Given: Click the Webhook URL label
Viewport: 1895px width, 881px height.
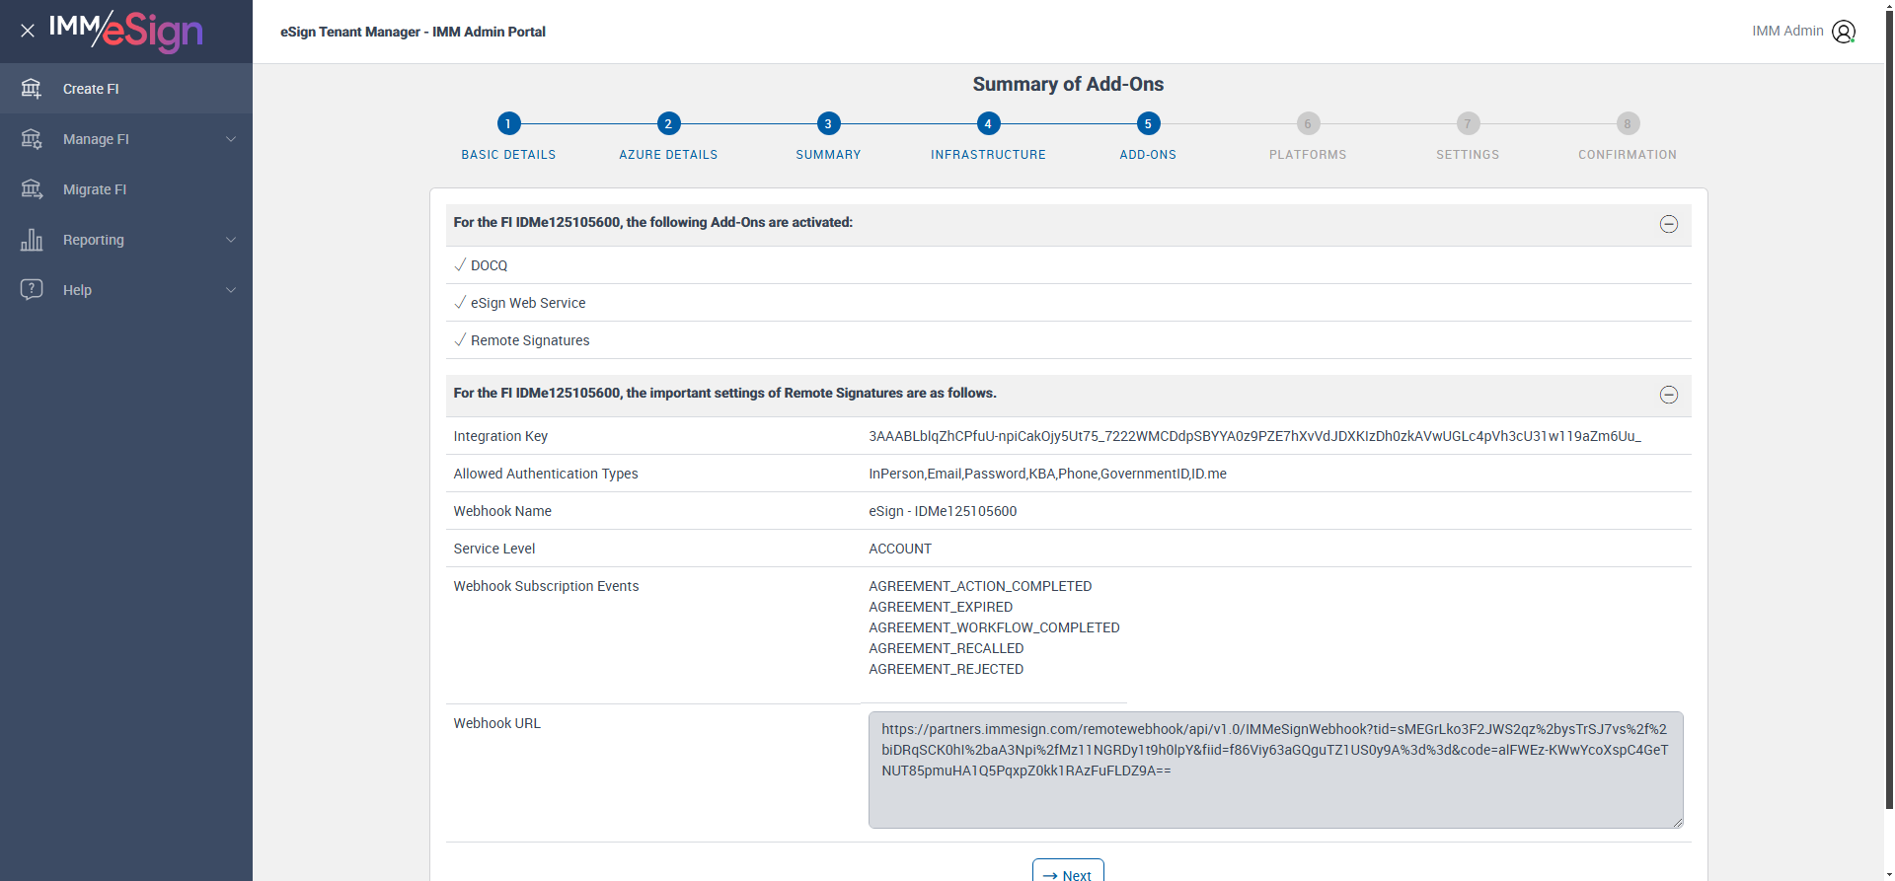Looking at the screenshot, I should click(496, 723).
